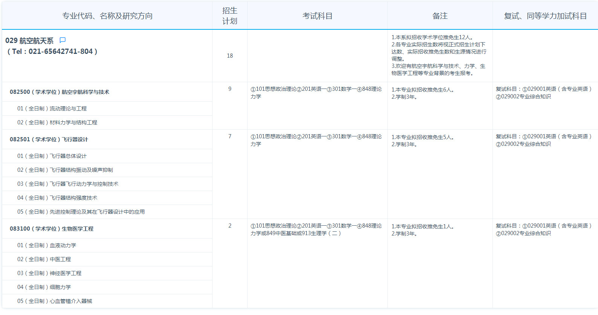This screenshot has width=598, height=315.
Task: Choose direction 02 飞行器结构振动及噪声抑制
Action: click(x=65, y=170)
